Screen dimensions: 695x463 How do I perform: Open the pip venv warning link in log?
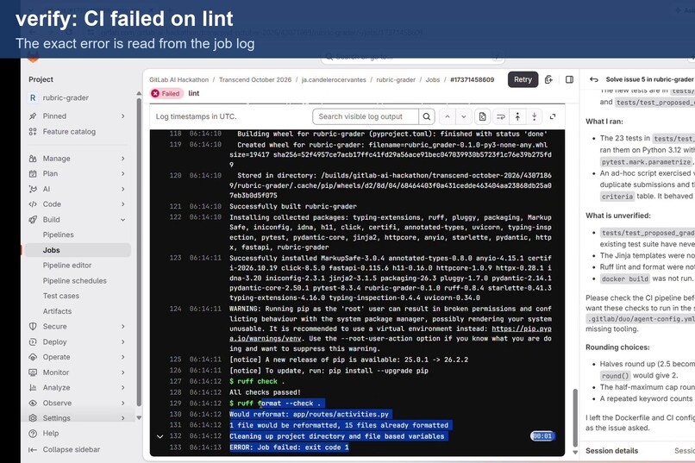522,328
